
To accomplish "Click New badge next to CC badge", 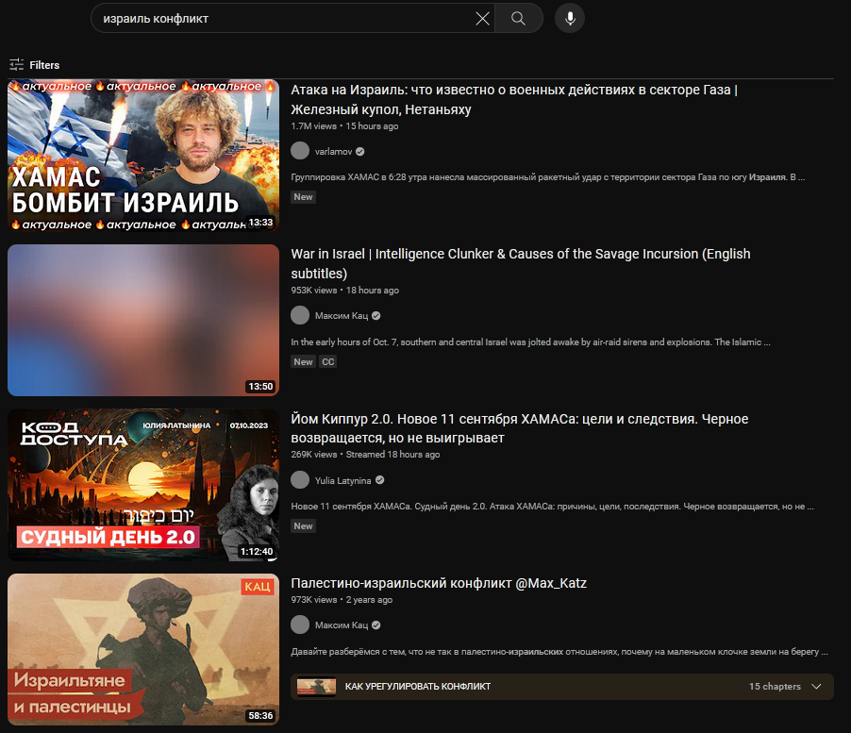I will 304,362.
